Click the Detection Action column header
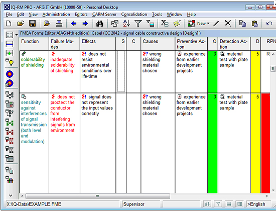This screenshot has width=276, height=211. pyautogui.click(x=234, y=44)
